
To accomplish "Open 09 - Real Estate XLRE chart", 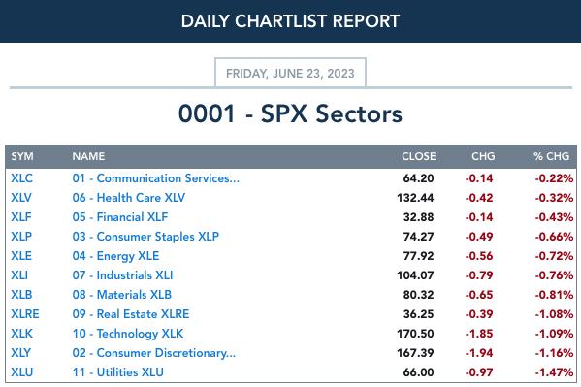I will tap(131, 314).
